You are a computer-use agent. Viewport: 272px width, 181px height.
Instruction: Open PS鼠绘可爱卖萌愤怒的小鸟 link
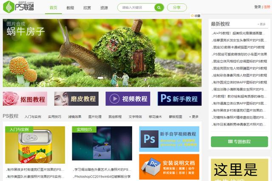tap(239, 54)
